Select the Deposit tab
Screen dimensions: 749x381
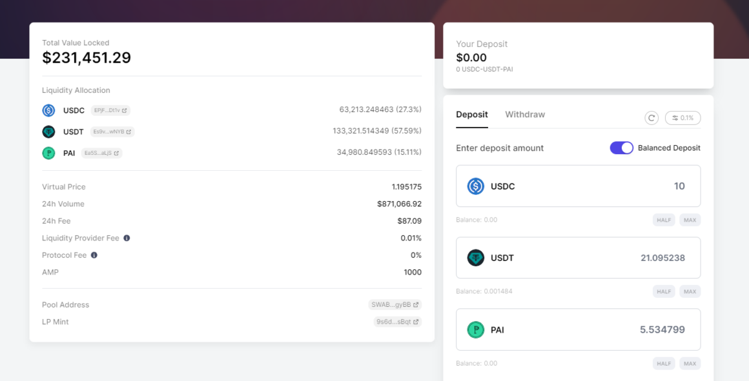tap(472, 114)
